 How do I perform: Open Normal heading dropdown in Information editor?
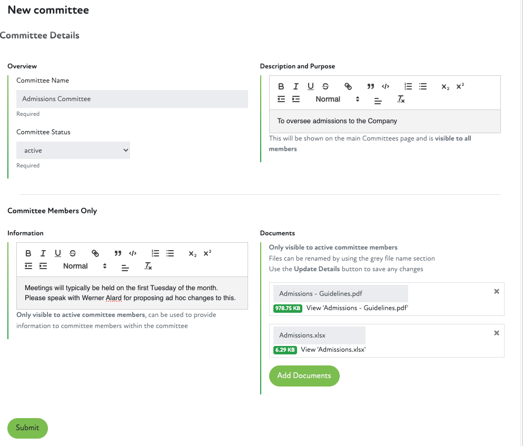point(84,266)
